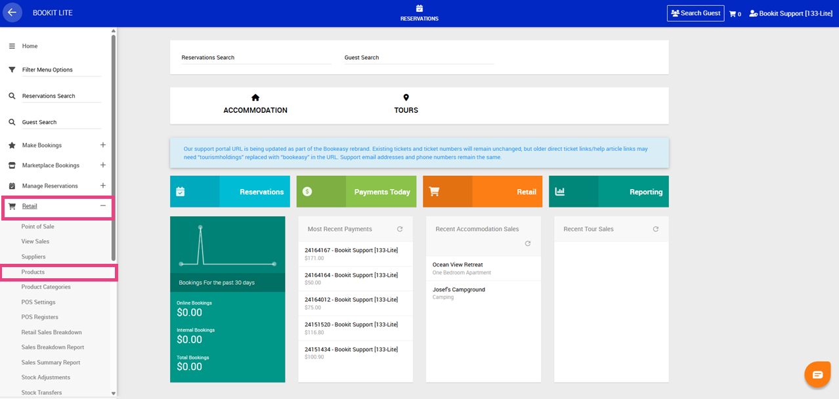The height and width of the screenshot is (399, 839).
Task: Refresh Recent Accommodation Sales list
Action: 528,243
